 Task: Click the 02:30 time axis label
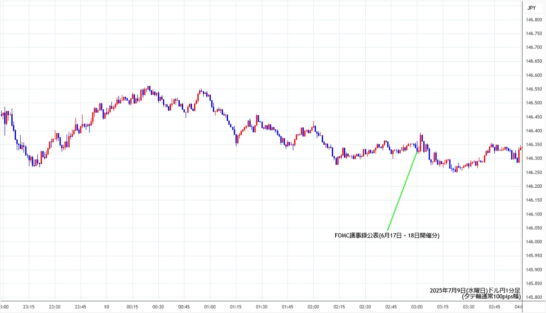pyautogui.click(x=365, y=307)
